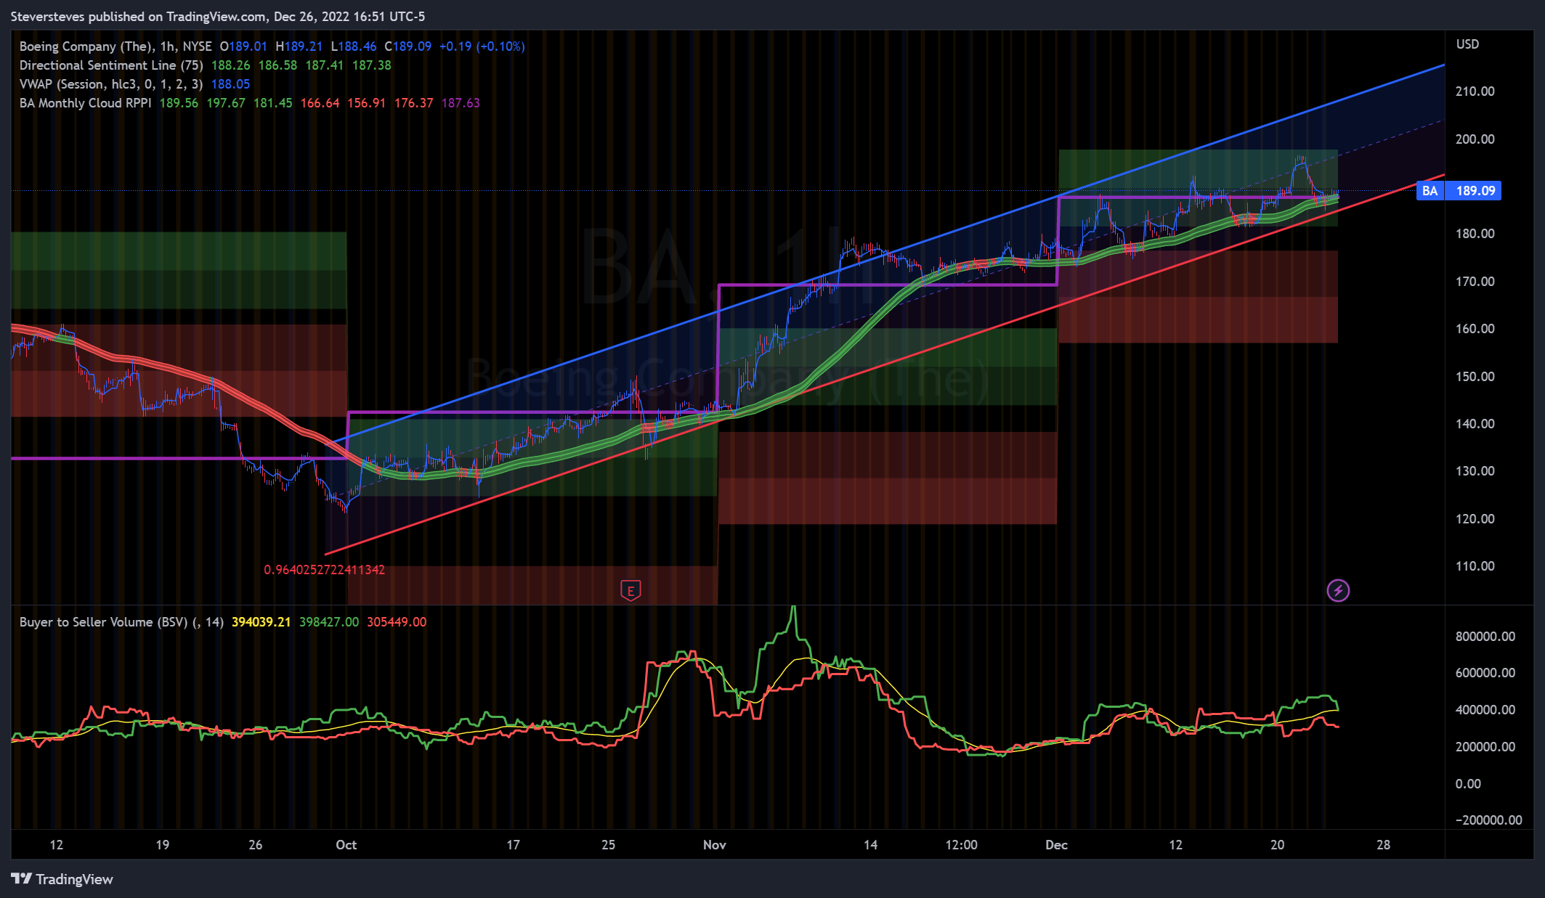Image resolution: width=1545 pixels, height=898 pixels.
Task: Click the Oct date axis label
Action: (346, 845)
